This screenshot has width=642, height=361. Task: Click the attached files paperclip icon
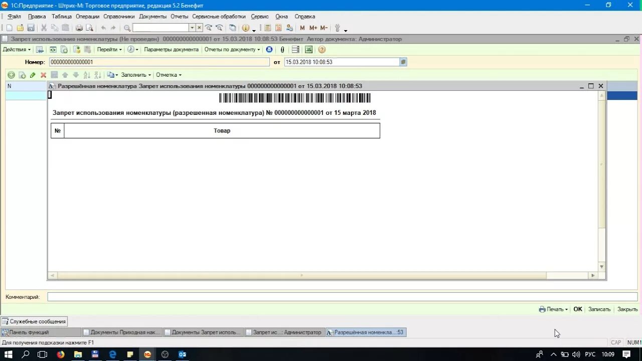click(282, 50)
